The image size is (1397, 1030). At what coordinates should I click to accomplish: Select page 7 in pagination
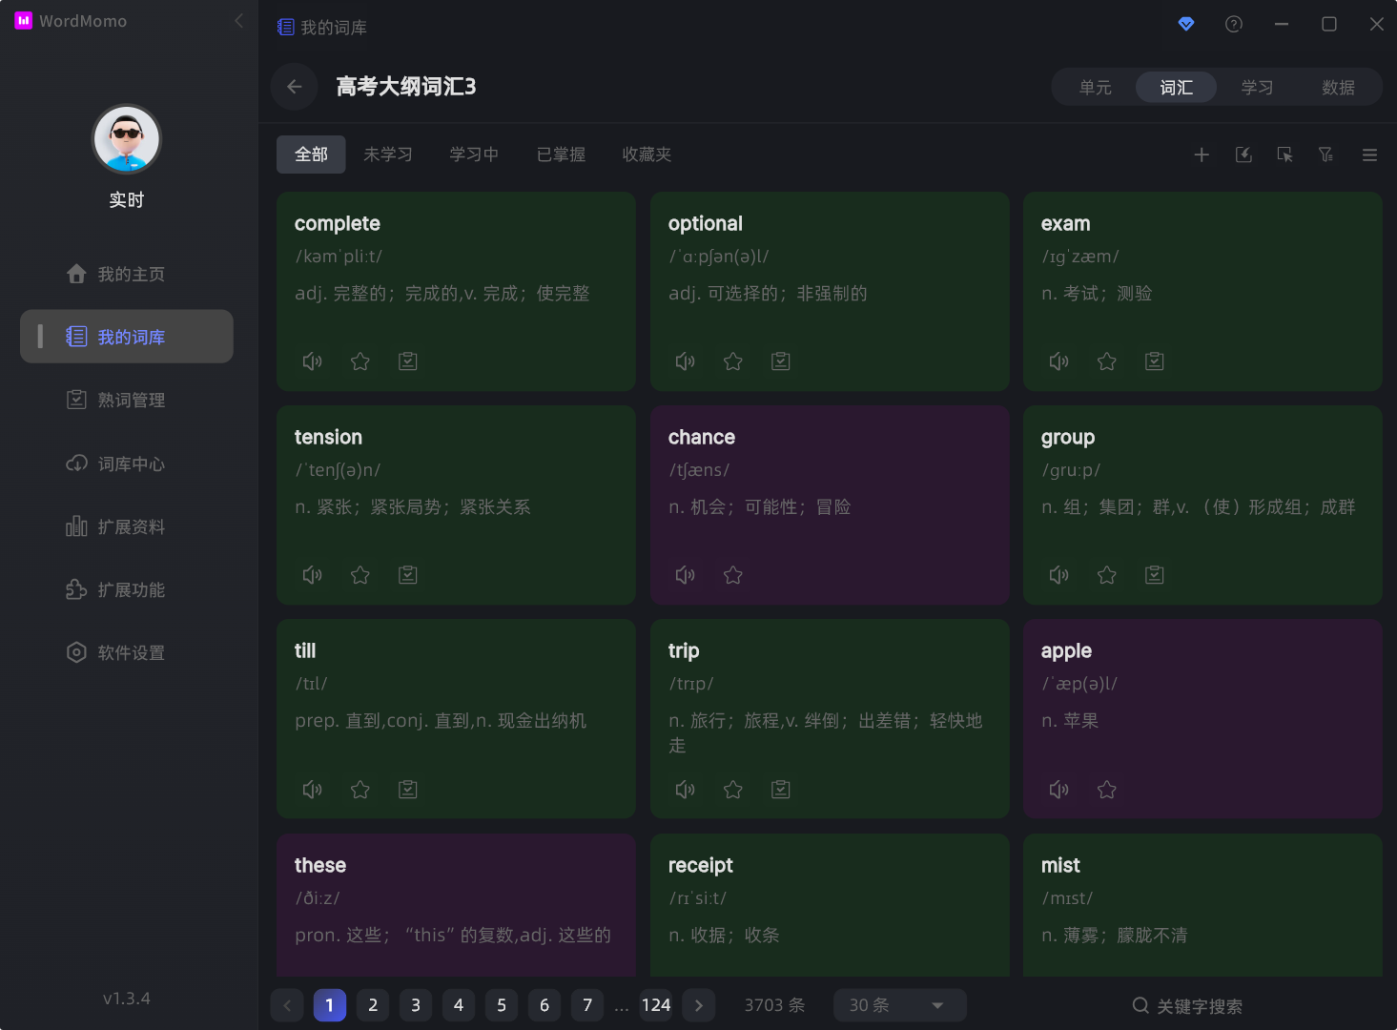point(587,1005)
